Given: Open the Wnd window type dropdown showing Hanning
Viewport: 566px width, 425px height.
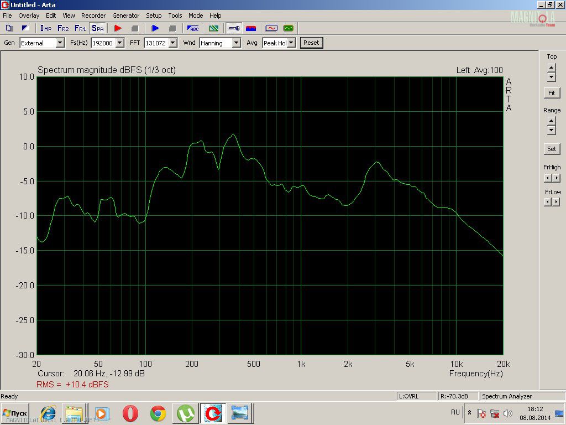Looking at the screenshot, I should click(x=236, y=43).
